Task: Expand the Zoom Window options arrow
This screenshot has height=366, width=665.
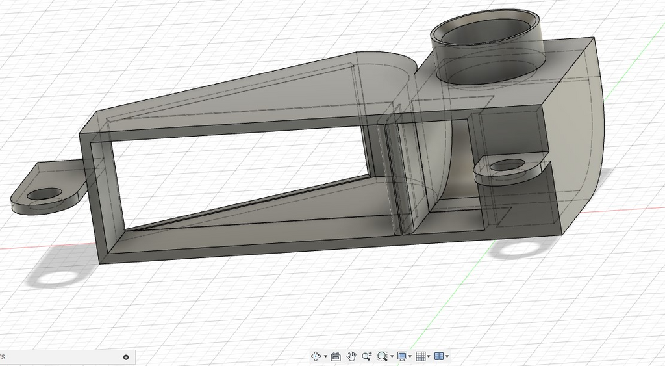Action: (392, 357)
